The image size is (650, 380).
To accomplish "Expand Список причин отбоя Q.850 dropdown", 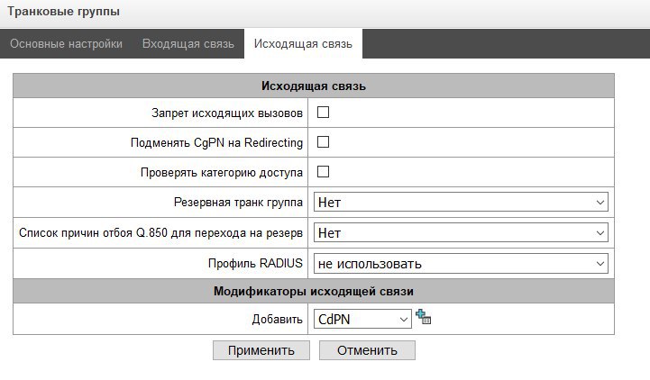I will point(461,232).
